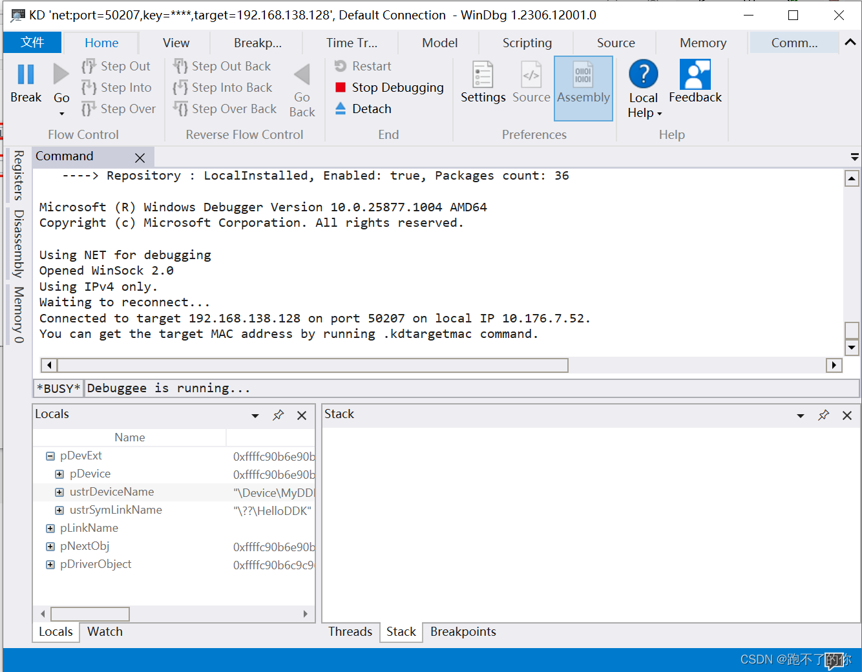Pin the Stack pane

click(x=824, y=415)
